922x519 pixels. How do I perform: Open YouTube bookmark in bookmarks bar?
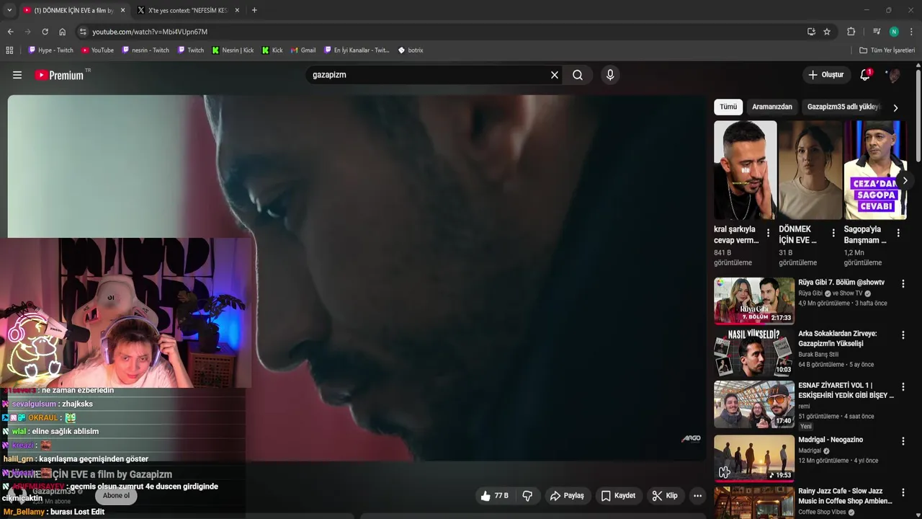(97, 50)
